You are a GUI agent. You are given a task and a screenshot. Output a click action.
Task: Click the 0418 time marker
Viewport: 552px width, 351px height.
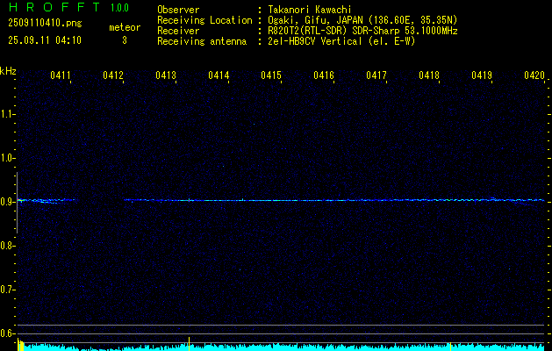[429, 75]
